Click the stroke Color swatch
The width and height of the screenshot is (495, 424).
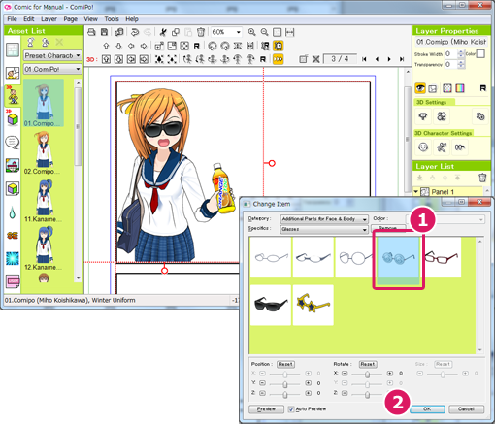[x=480, y=53]
